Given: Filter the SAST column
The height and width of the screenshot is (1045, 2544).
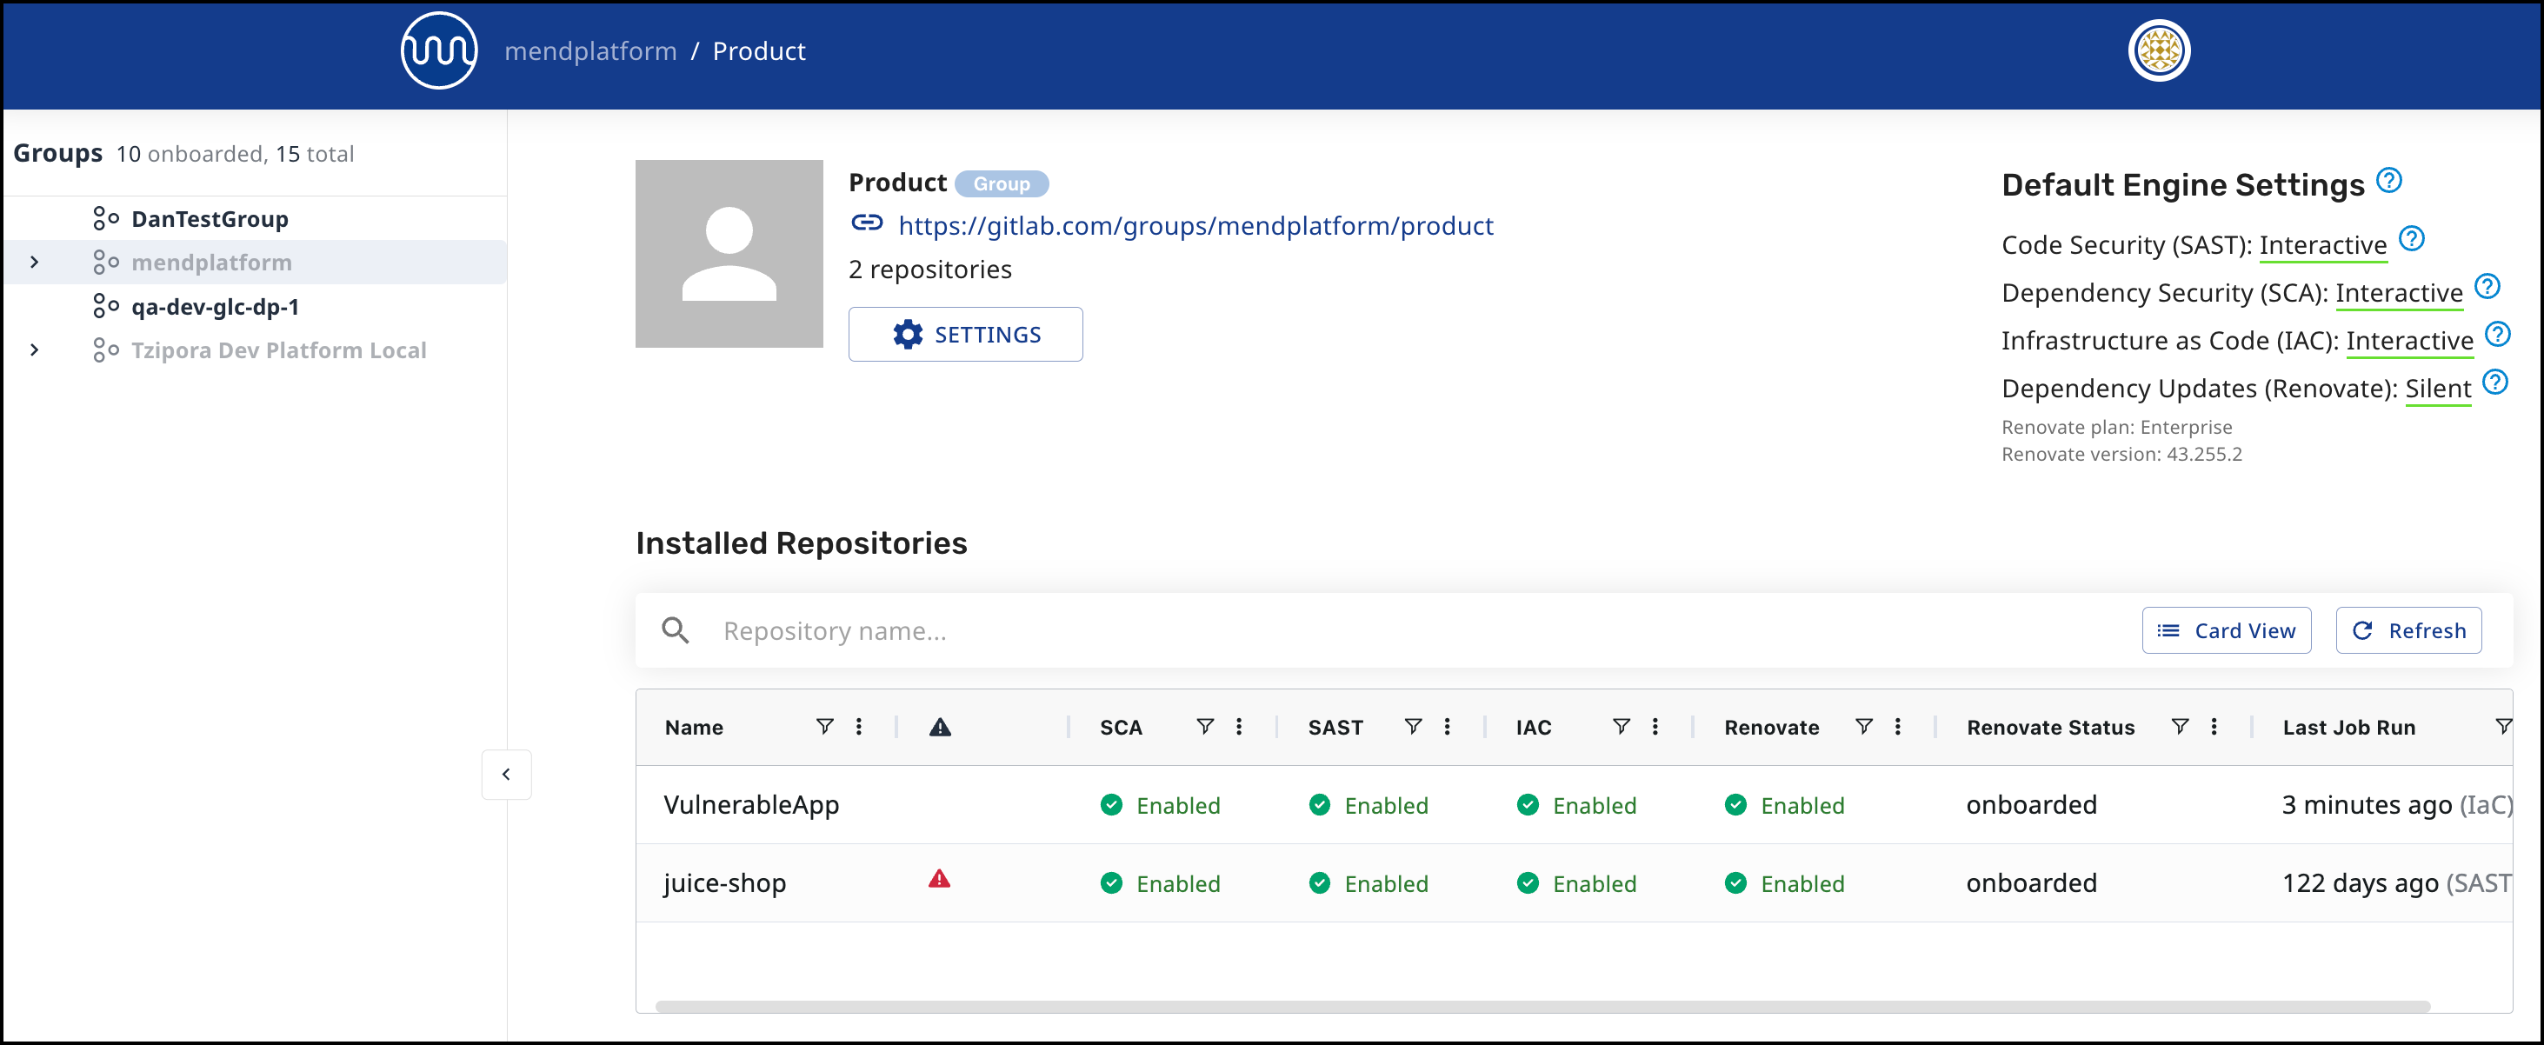Looking at the screenshot, I should [x=1413, y=727].
